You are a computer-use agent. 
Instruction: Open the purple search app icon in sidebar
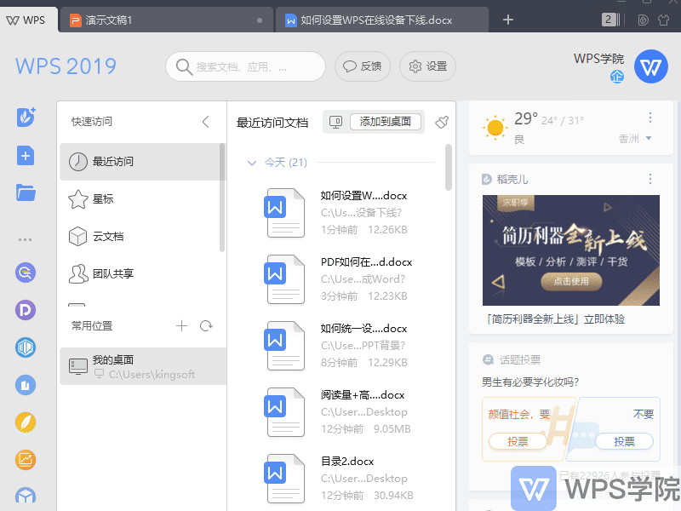(x=26, y=273)
